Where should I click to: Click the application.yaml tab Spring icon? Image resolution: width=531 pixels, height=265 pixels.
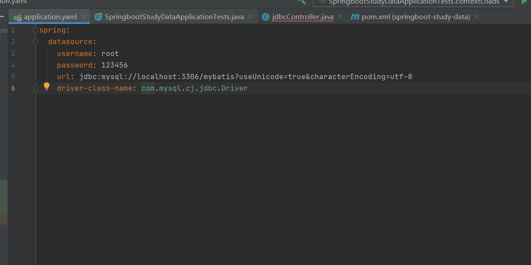pos(18,17)
